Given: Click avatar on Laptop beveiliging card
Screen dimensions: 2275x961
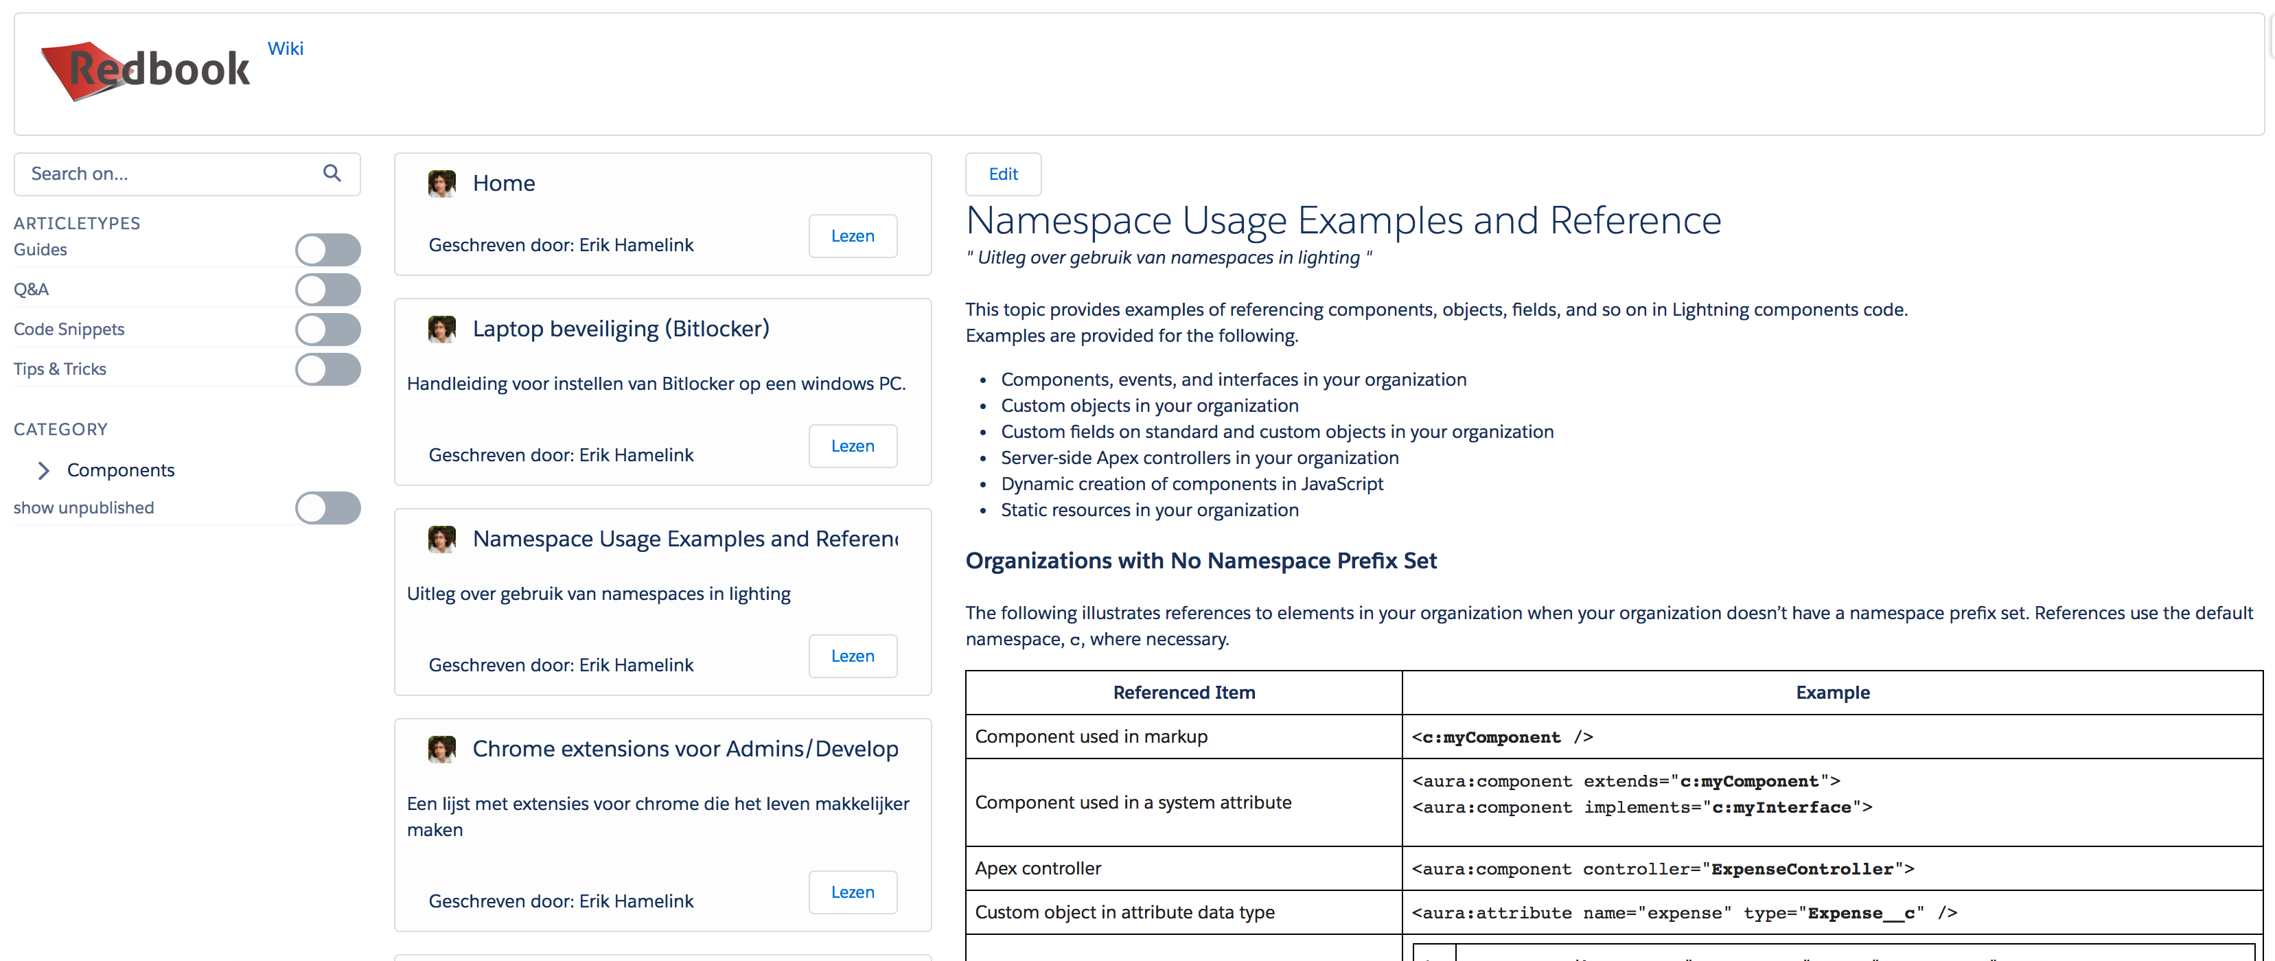Looking at the screenshot, I should 441,329.
